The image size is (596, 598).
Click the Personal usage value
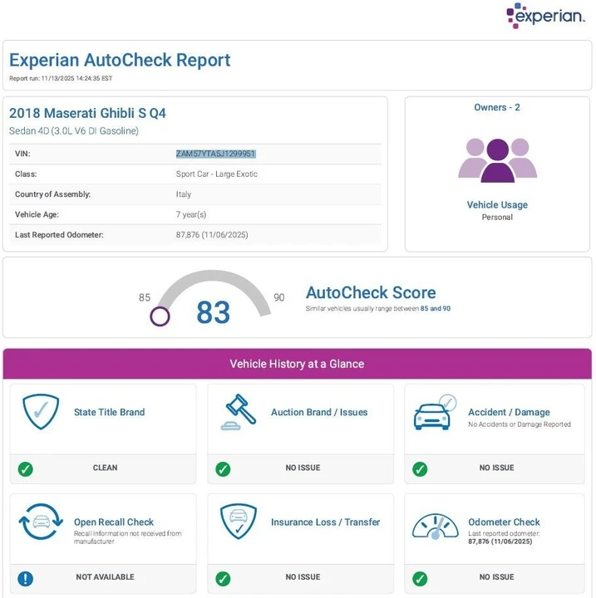click(x=497, y=217)
